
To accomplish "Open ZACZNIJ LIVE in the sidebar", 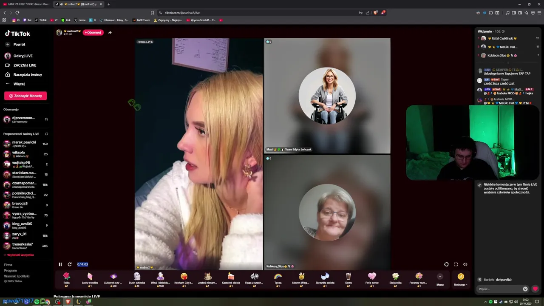I will (x=20, y=65).
